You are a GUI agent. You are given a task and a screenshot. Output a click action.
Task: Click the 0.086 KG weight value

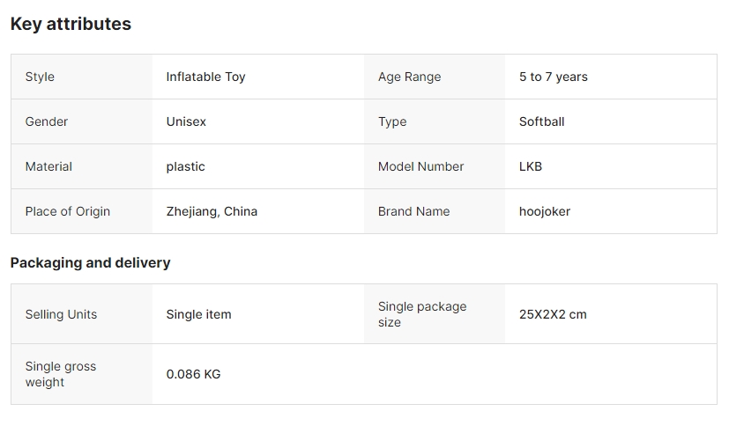click(193, 374)
